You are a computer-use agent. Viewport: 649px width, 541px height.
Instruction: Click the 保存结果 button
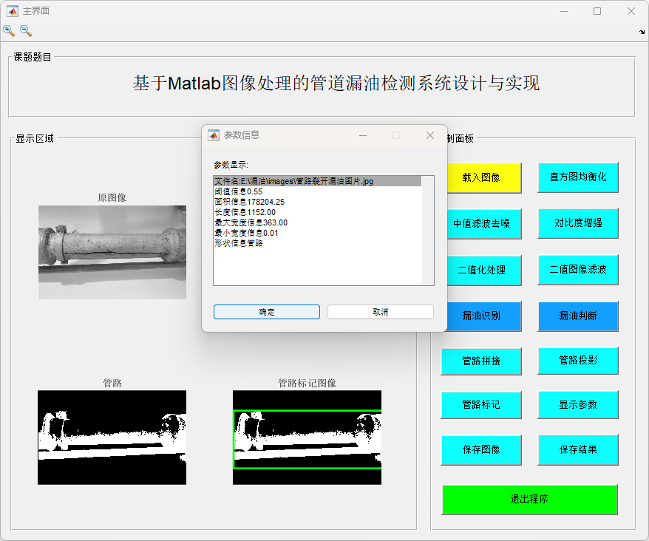(x=578, y=450)
